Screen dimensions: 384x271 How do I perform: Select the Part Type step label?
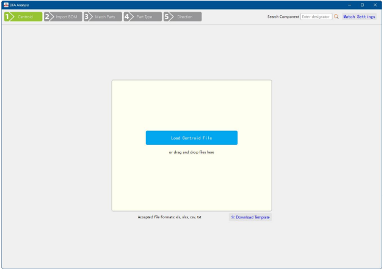pos(145,17)
